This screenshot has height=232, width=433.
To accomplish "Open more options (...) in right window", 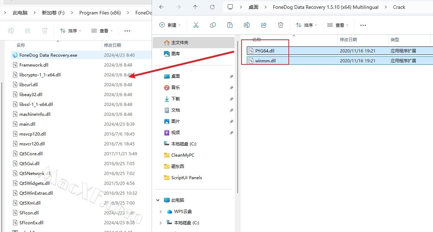I will point(363,25).
